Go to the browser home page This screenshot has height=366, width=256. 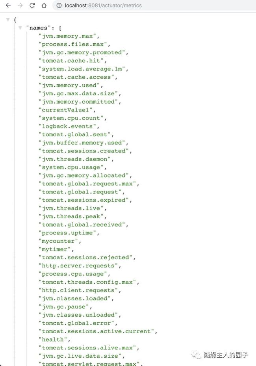coord(44,6)
